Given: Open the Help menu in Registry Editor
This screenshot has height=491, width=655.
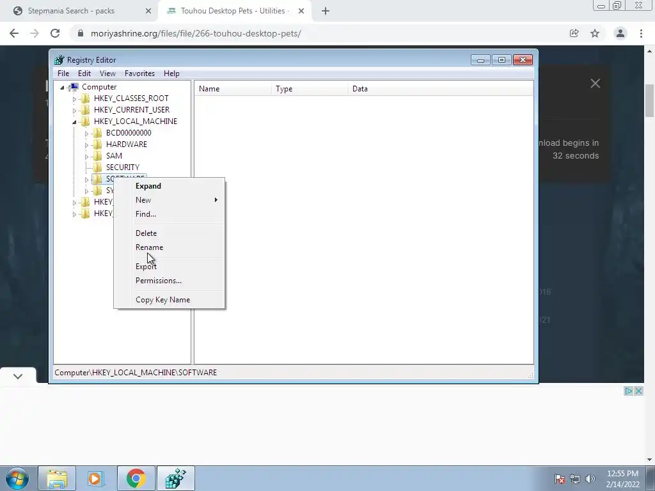Looking at the screenshot, I should pyautogui.click(x=171, y=74).
